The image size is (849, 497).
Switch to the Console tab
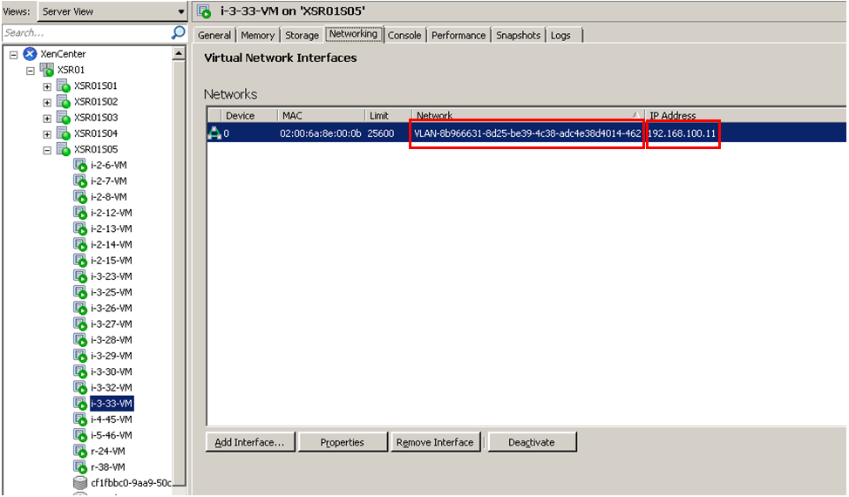[404, 35]
